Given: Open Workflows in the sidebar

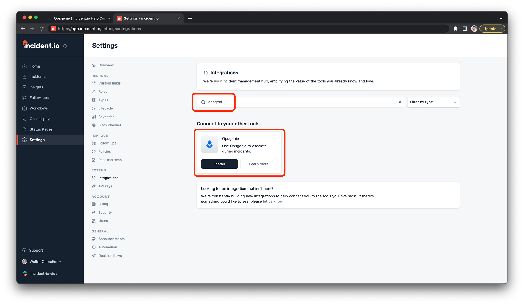Looking at the screenshot, I should tap(39, 108).
